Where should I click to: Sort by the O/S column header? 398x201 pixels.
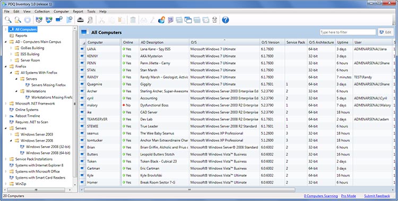pyautogui.click(x=224, y=42)
